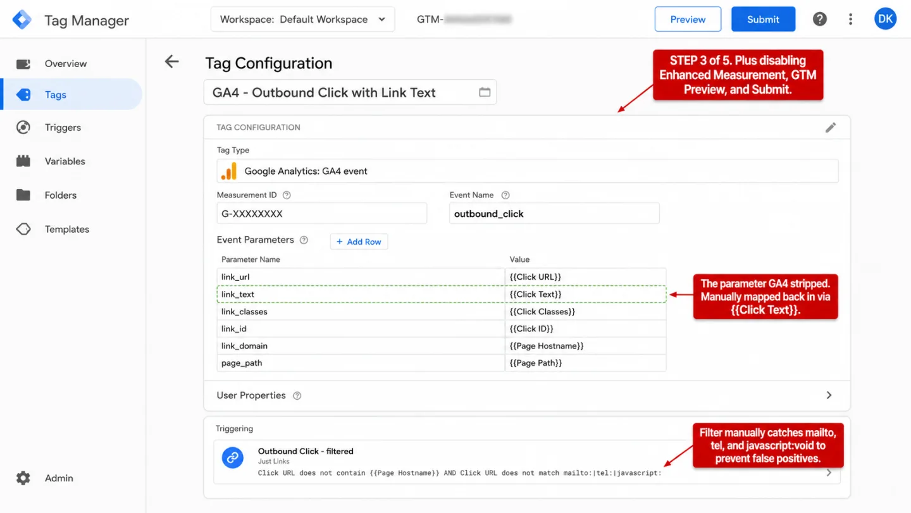The width and height of the screenshot is (911, 513).
Task: Click the help icon next to Measurement ID
Action: point(287,195)
